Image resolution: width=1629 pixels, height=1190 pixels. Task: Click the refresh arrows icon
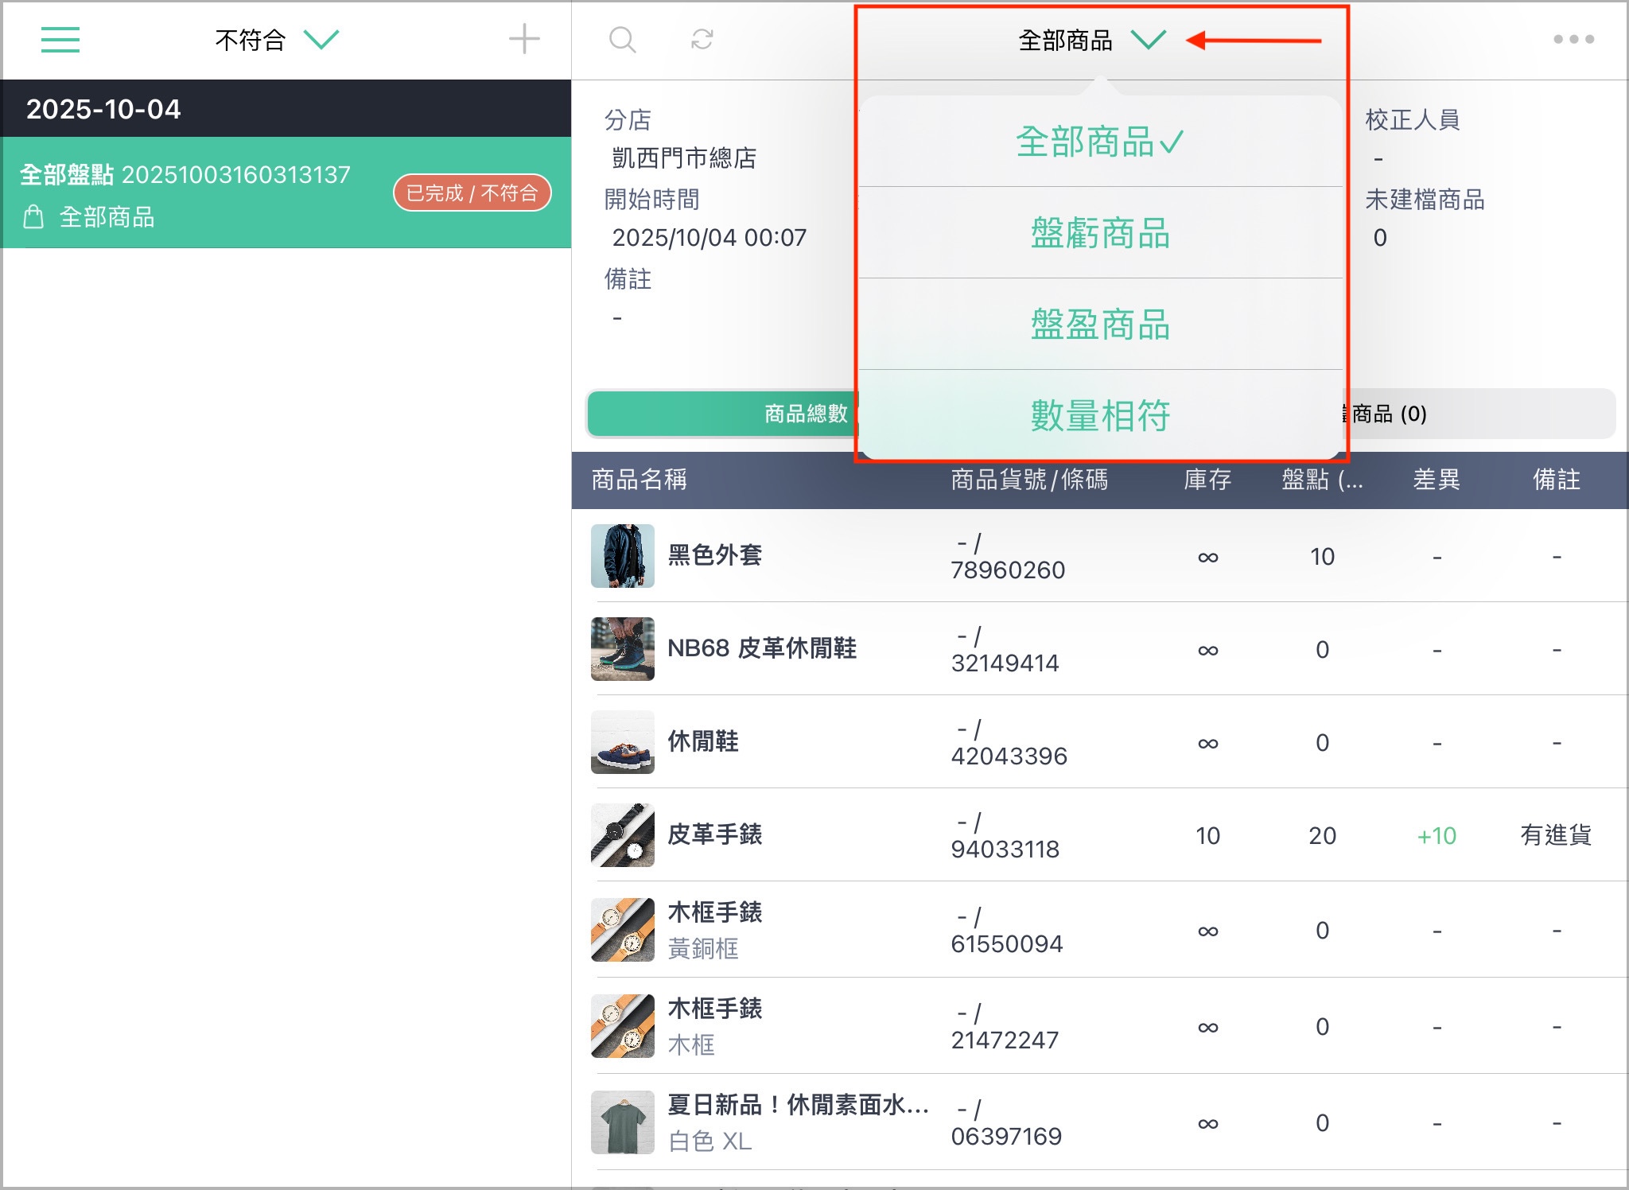coord(702,39)
